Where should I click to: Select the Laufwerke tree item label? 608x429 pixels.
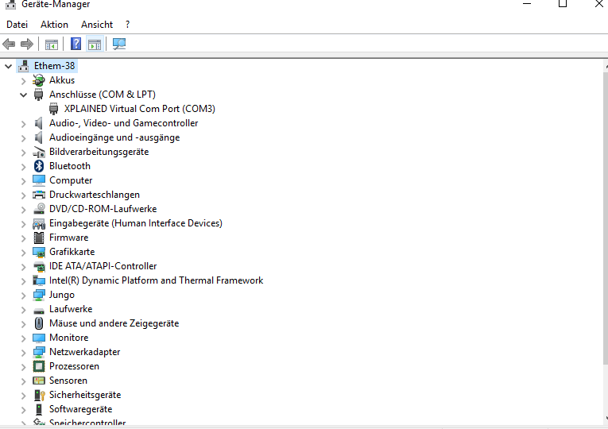[71, 309]
